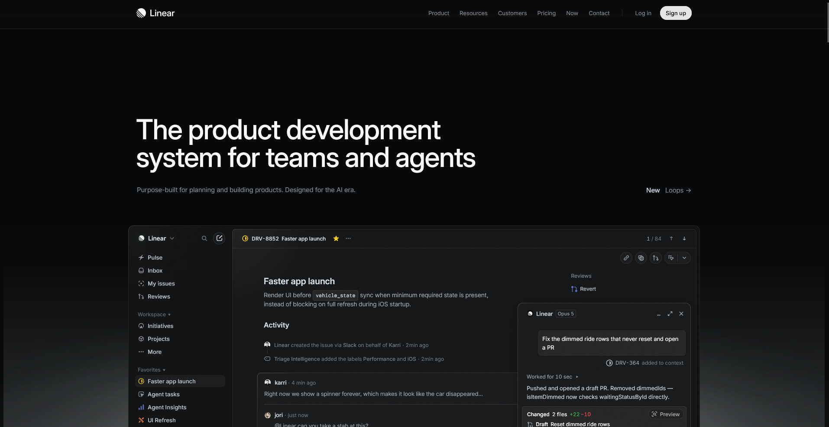Expand the Linear agent chat panel to full size
This screenshot has height=427, width=829.
point(670,314)
